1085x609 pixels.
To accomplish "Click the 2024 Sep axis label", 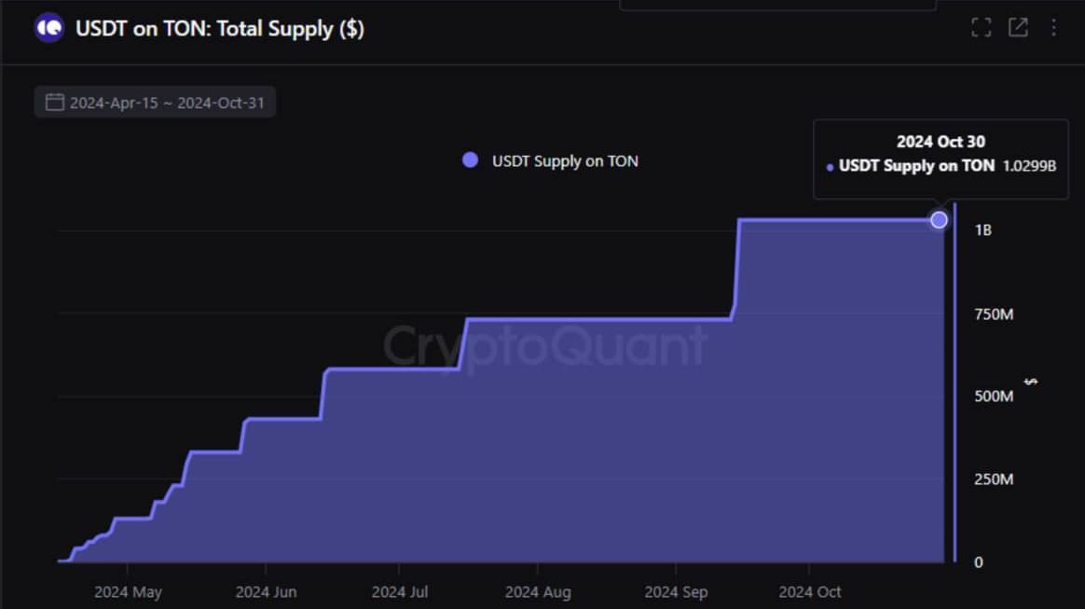I will pos(676,592).
